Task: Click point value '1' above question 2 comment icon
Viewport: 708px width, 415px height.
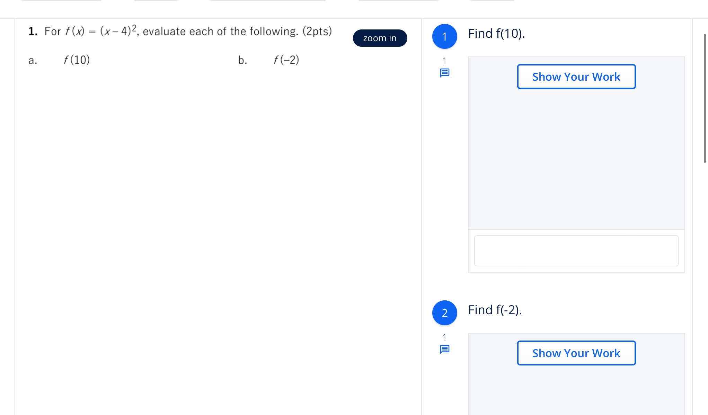Action: 444,337
